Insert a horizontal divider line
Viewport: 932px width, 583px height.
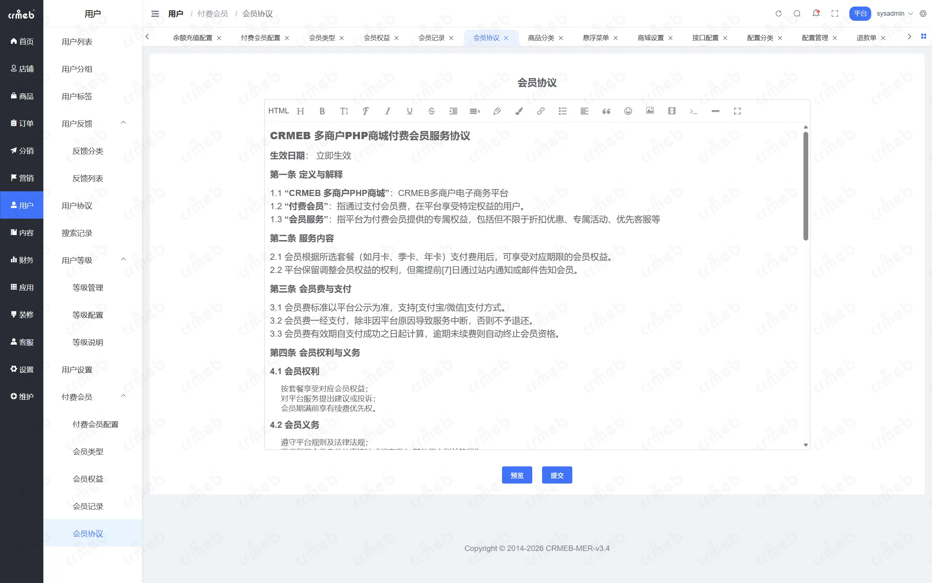tap(715, 111)
